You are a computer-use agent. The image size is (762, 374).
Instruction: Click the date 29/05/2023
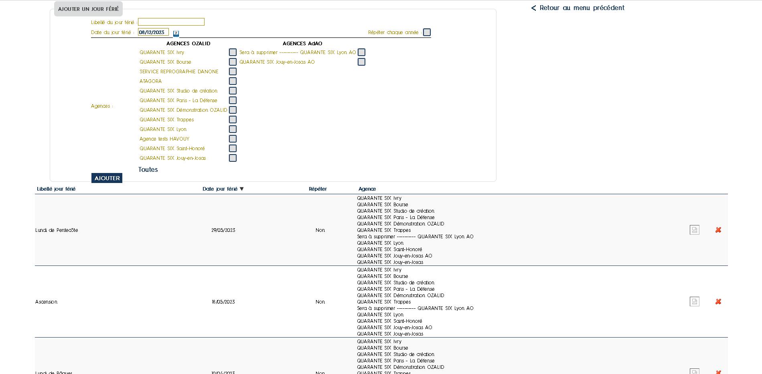click(223, 230)
